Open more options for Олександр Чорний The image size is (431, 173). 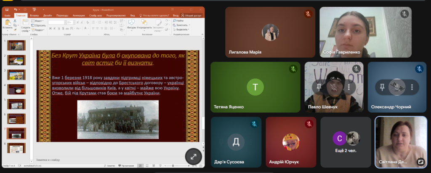(412, 87)
